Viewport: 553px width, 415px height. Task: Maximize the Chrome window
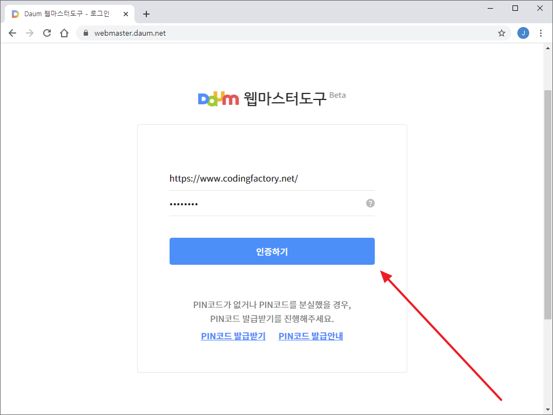click(x=515, y=8)
